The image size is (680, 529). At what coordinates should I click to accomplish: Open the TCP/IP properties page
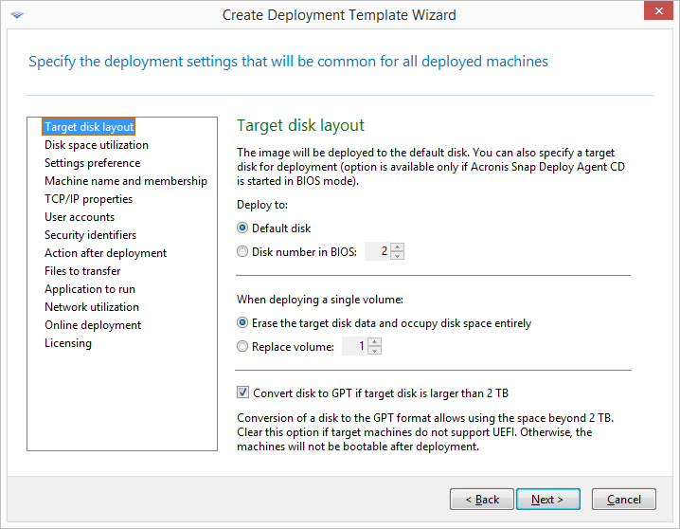(x=88, y=199)
